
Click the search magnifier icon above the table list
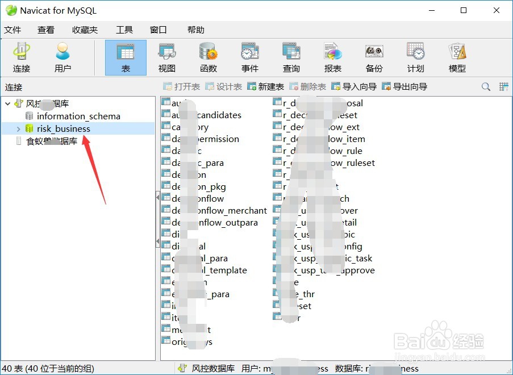(x=485, y=86)
